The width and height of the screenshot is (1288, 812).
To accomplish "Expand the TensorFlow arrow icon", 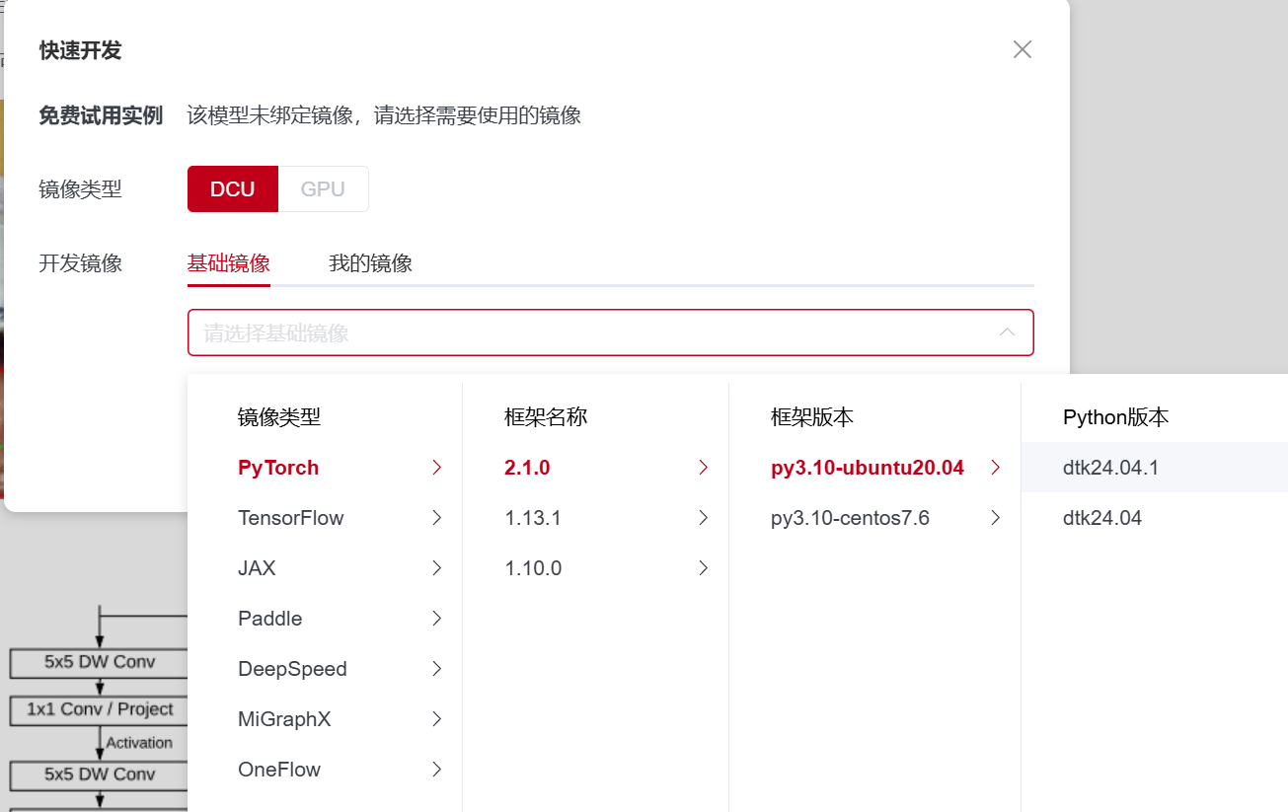I will pos(436,518).
